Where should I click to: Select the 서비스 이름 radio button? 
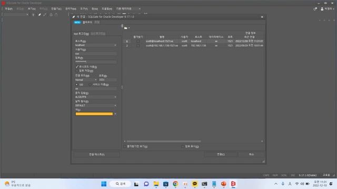point(90,85)
